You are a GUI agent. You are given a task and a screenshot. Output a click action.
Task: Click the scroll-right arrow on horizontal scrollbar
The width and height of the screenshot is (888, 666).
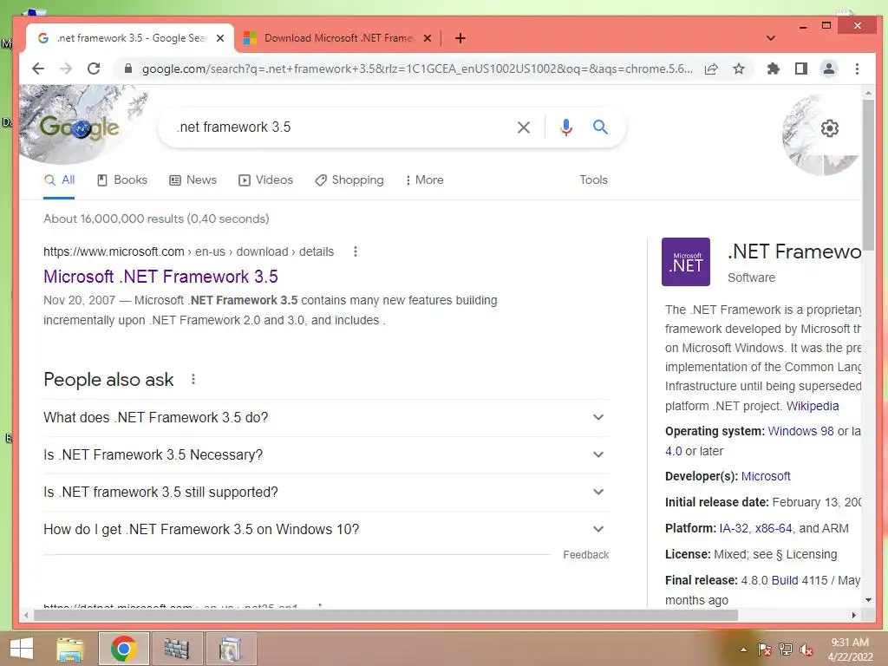pyautogui.click(x=854, y=615)
